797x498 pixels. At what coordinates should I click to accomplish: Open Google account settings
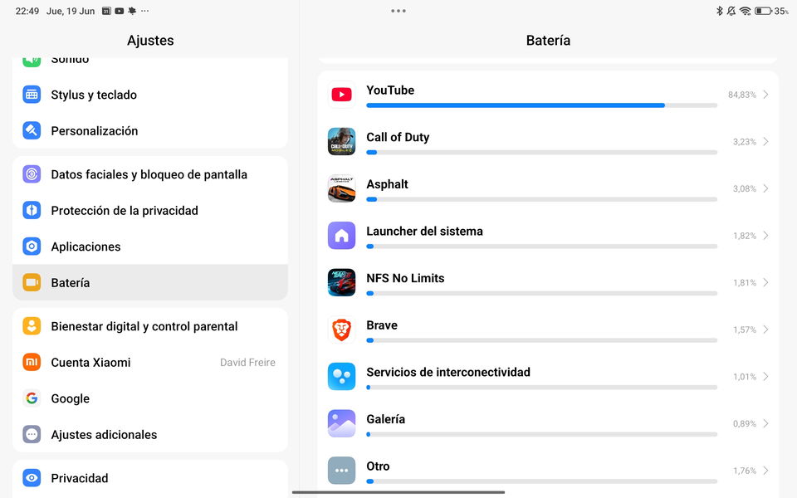(x=150, y=398)
